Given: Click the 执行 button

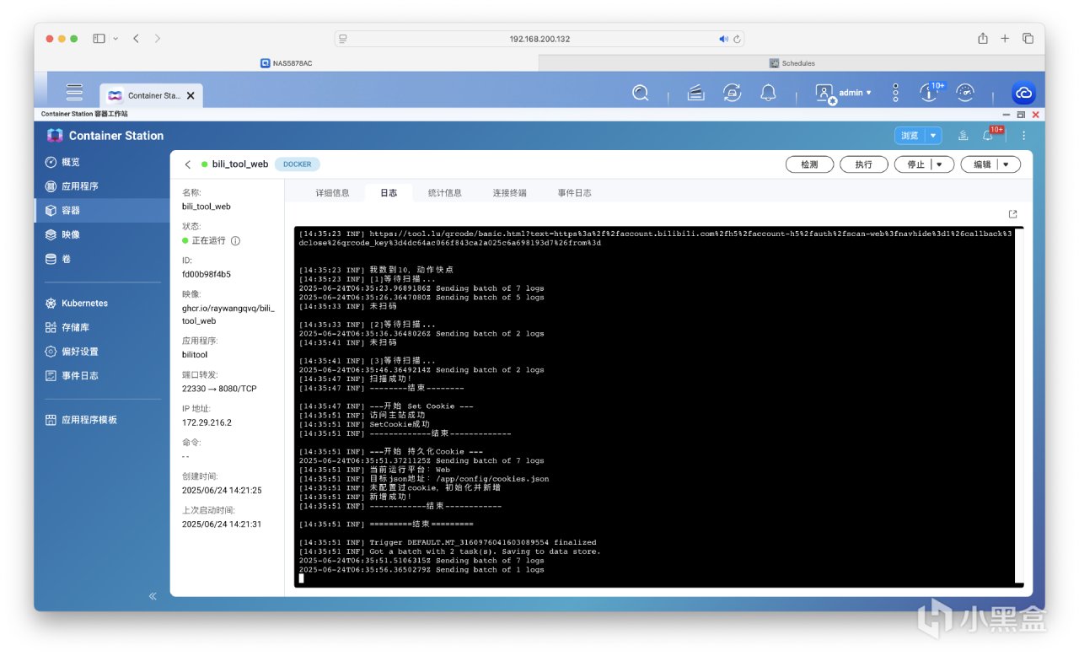Looking at the screenshot, I should pyautogui.click(x=864, y=164).
